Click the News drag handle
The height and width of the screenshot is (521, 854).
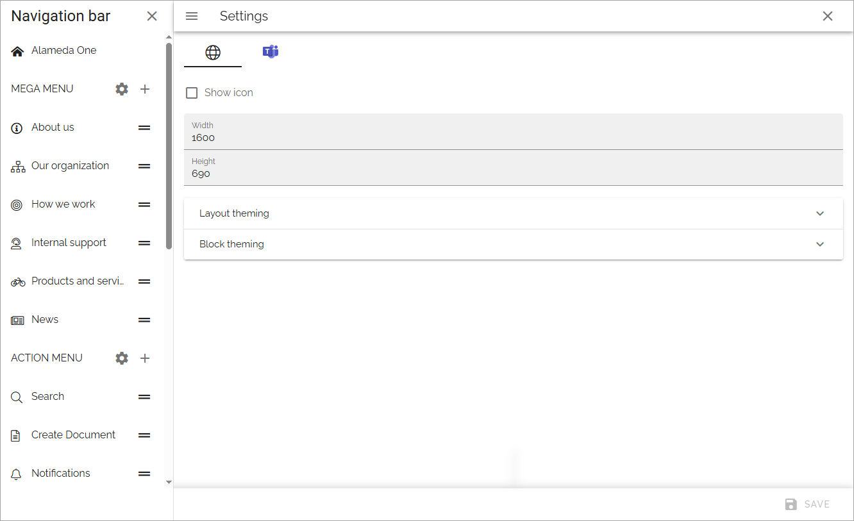point(144,320)
